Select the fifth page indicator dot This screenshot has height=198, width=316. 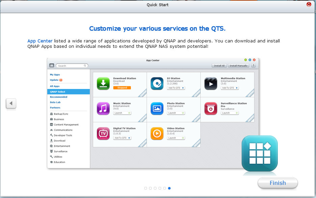click(165, 188)
